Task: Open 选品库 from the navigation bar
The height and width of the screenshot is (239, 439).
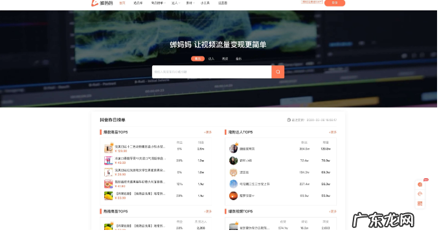Action: (138, 3)
